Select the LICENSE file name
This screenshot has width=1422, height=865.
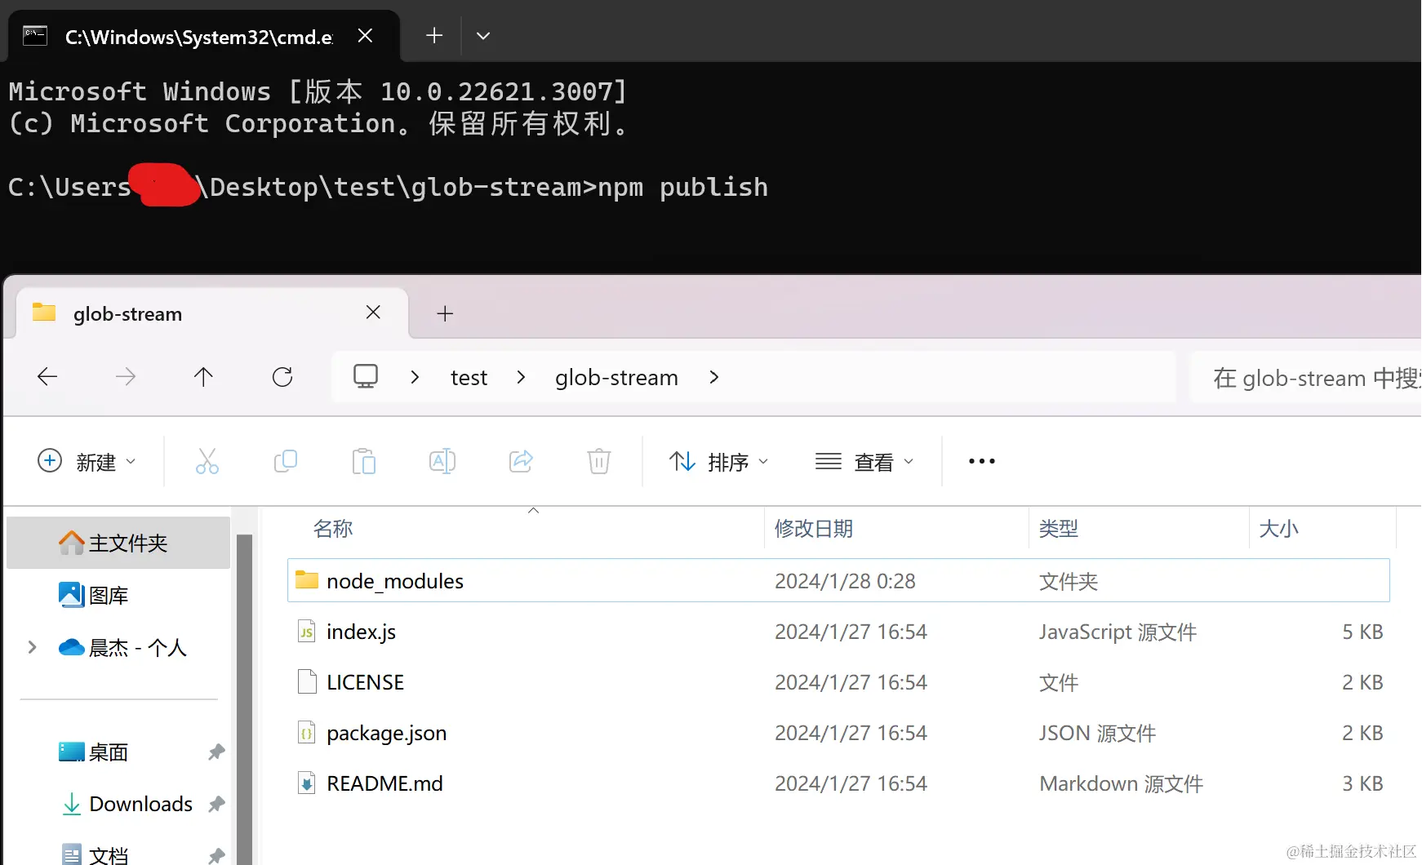tap(365, 682)
